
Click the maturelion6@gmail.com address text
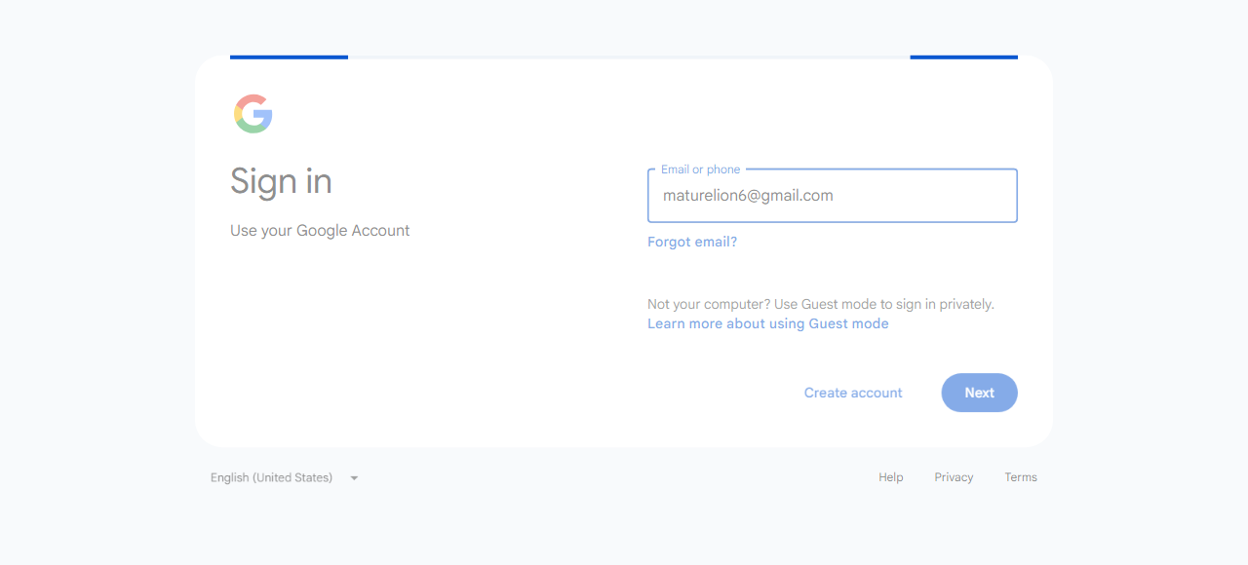coord(748,196)
